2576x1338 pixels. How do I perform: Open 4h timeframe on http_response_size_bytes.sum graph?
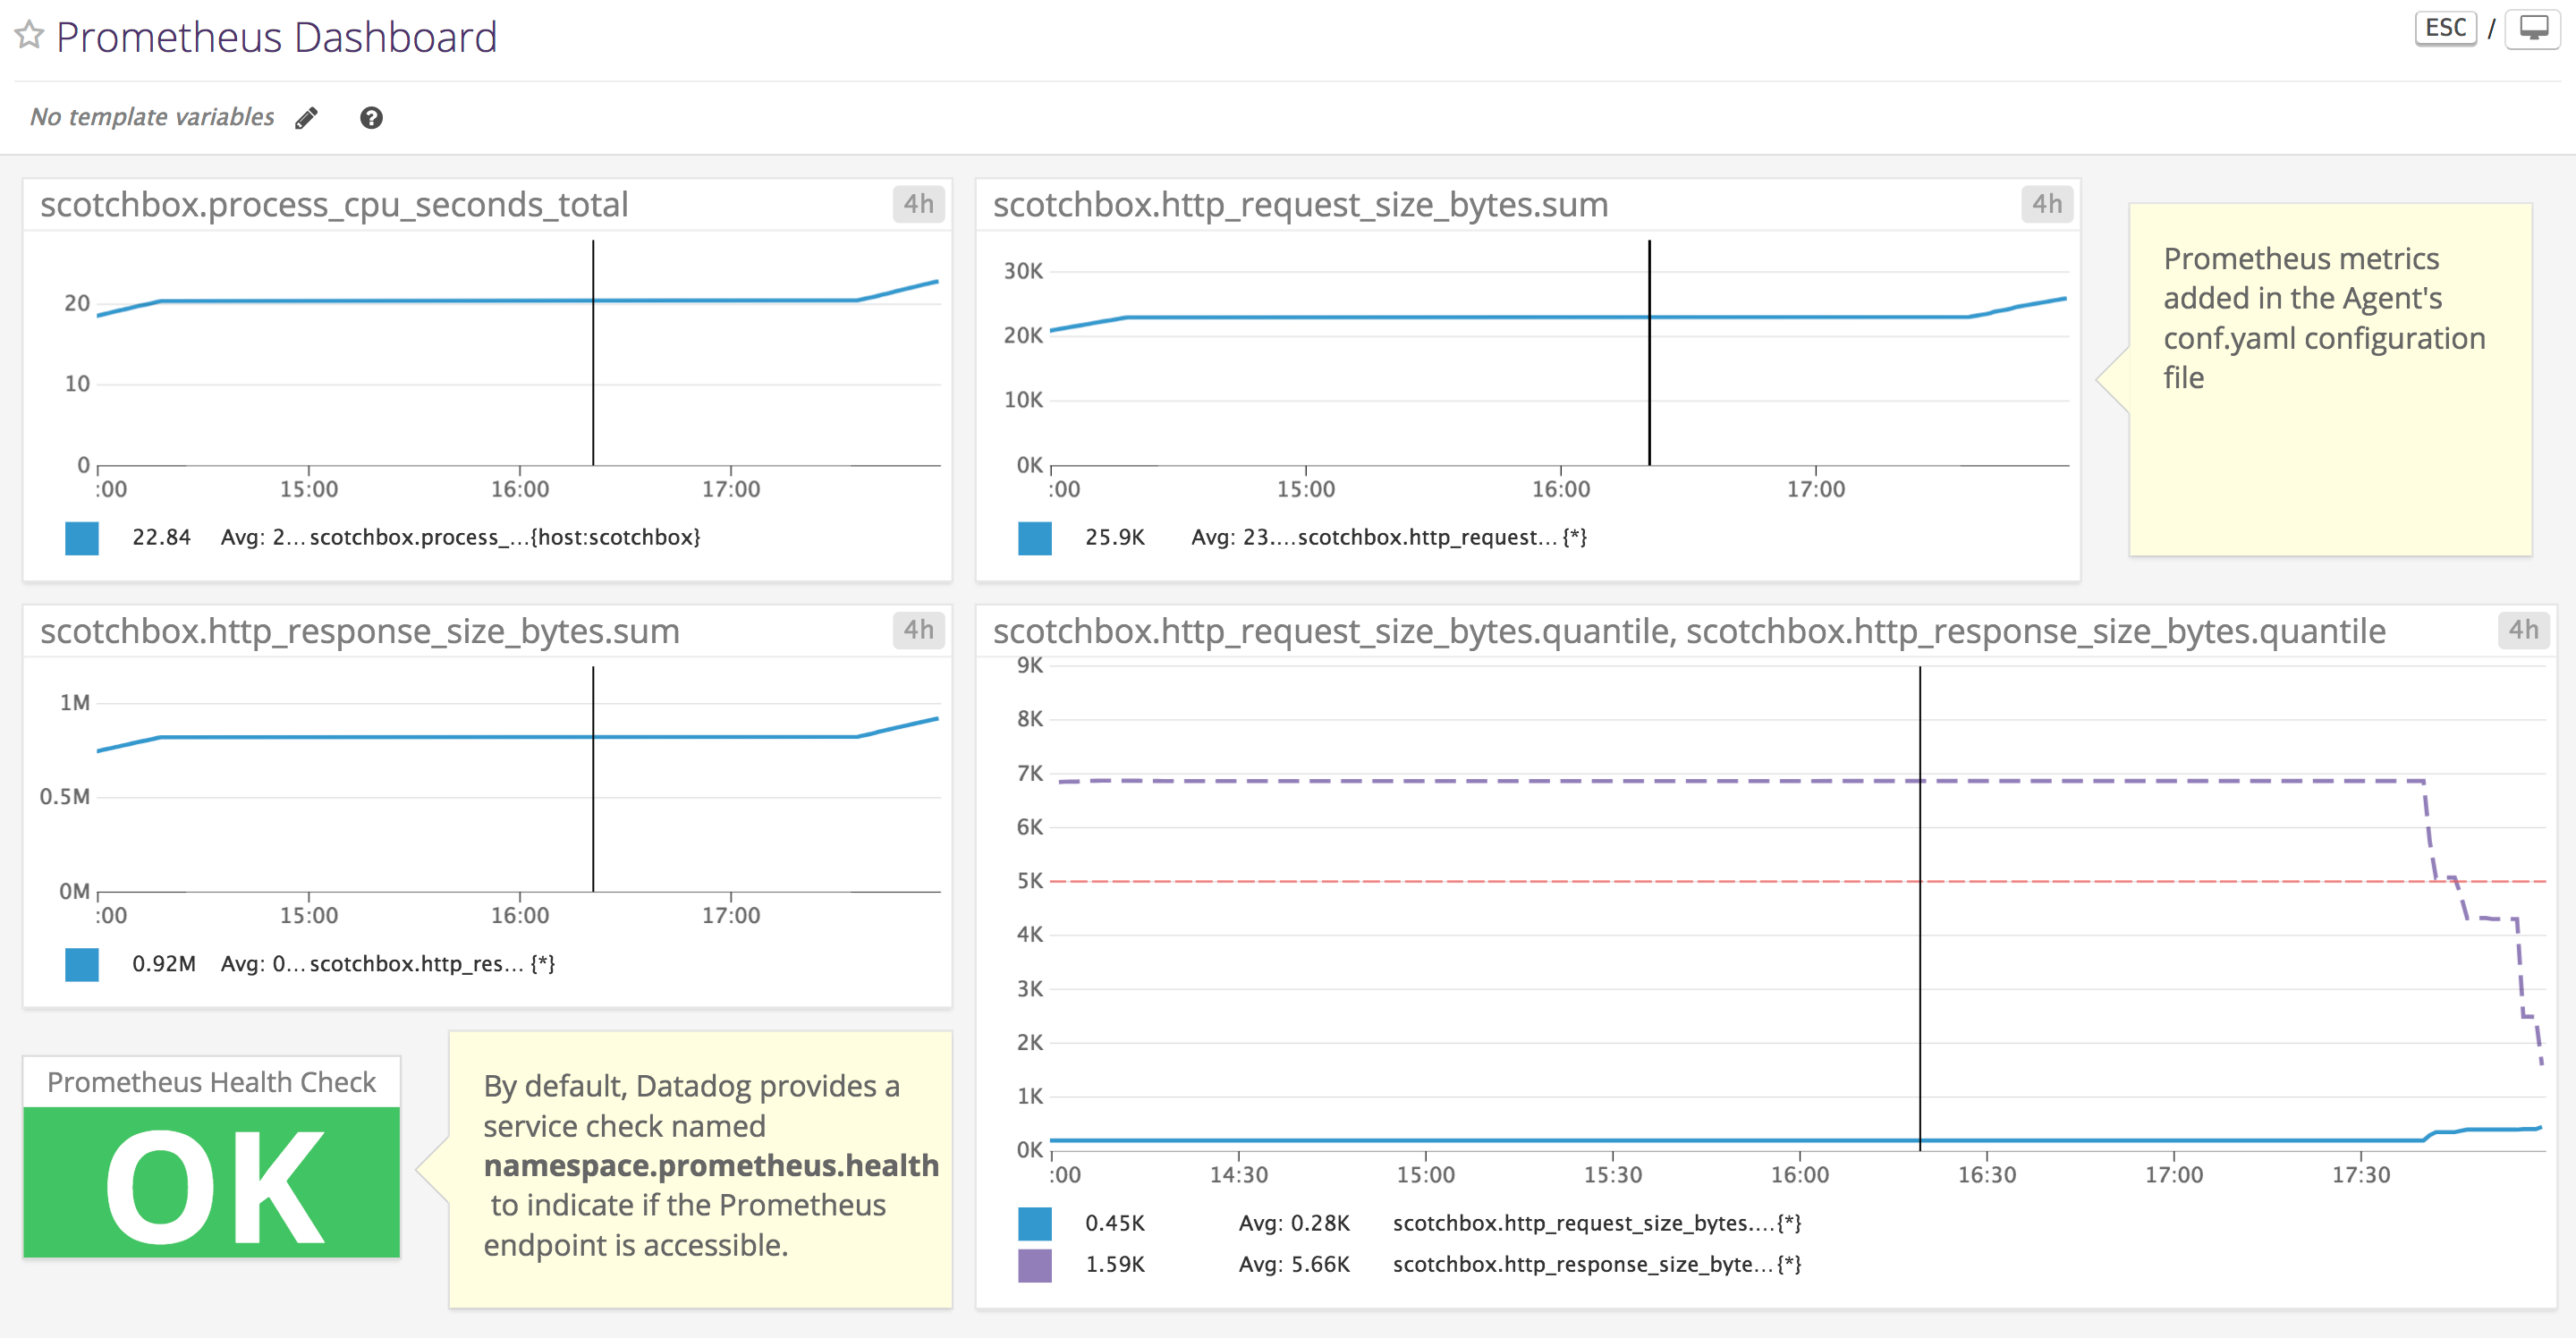tap(919, 630)
